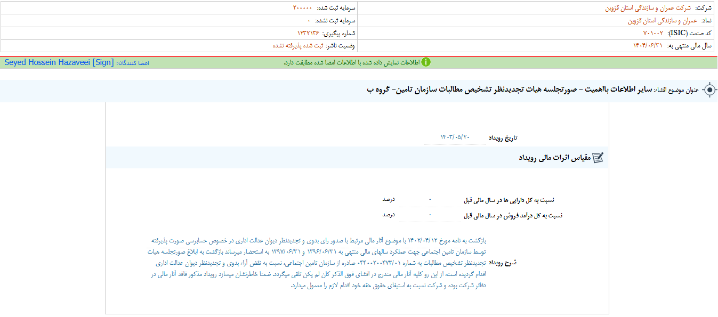The height and width of the screenshot is (317, 718).
Task: Click the event date field showing 1403/05/20
Action: (455, 137)
